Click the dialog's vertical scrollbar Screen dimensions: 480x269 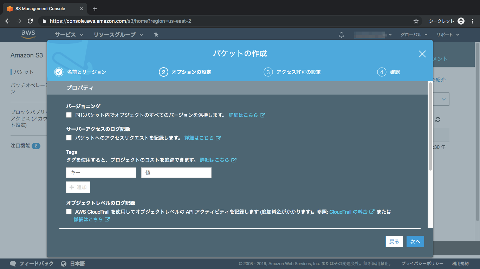coord(430,127)
